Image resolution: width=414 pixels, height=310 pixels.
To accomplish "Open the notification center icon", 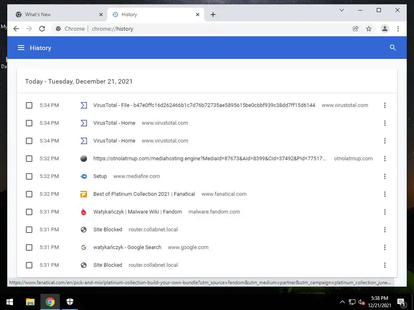I will [401, 302].
